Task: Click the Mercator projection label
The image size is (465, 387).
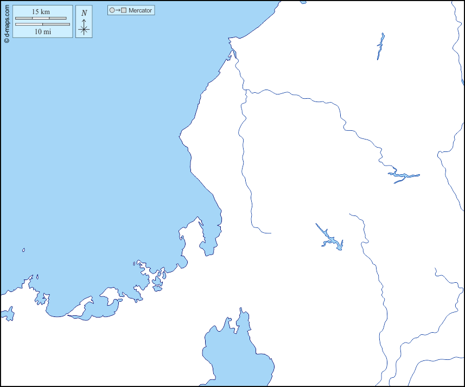Action: point(140,10)
